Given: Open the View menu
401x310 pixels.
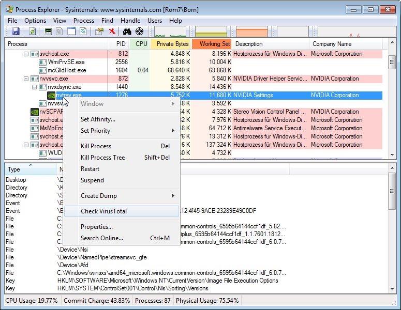Looking at the screenshot, I should tap(60, 21).
